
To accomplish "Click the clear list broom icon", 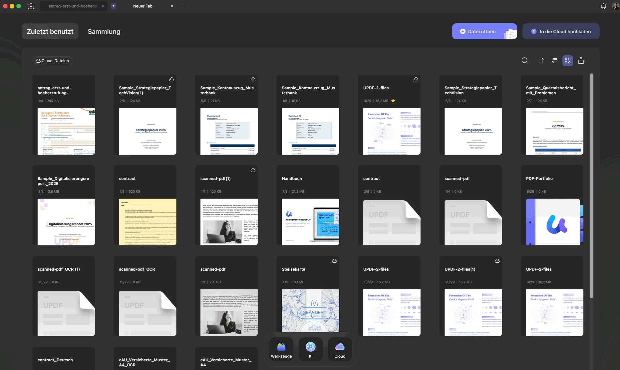I will [x=581, y=61].
